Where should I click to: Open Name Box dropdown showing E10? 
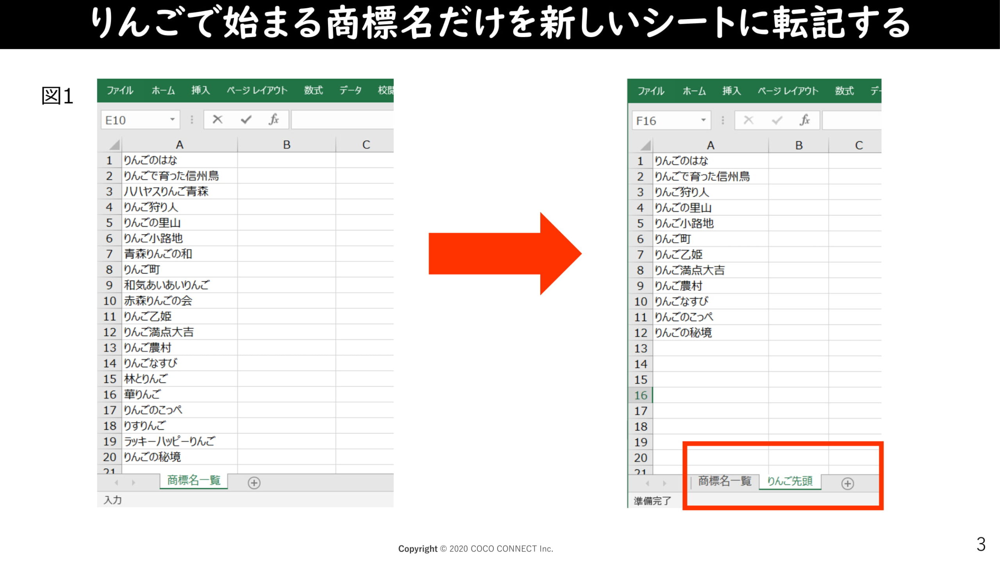coord(172,119)
